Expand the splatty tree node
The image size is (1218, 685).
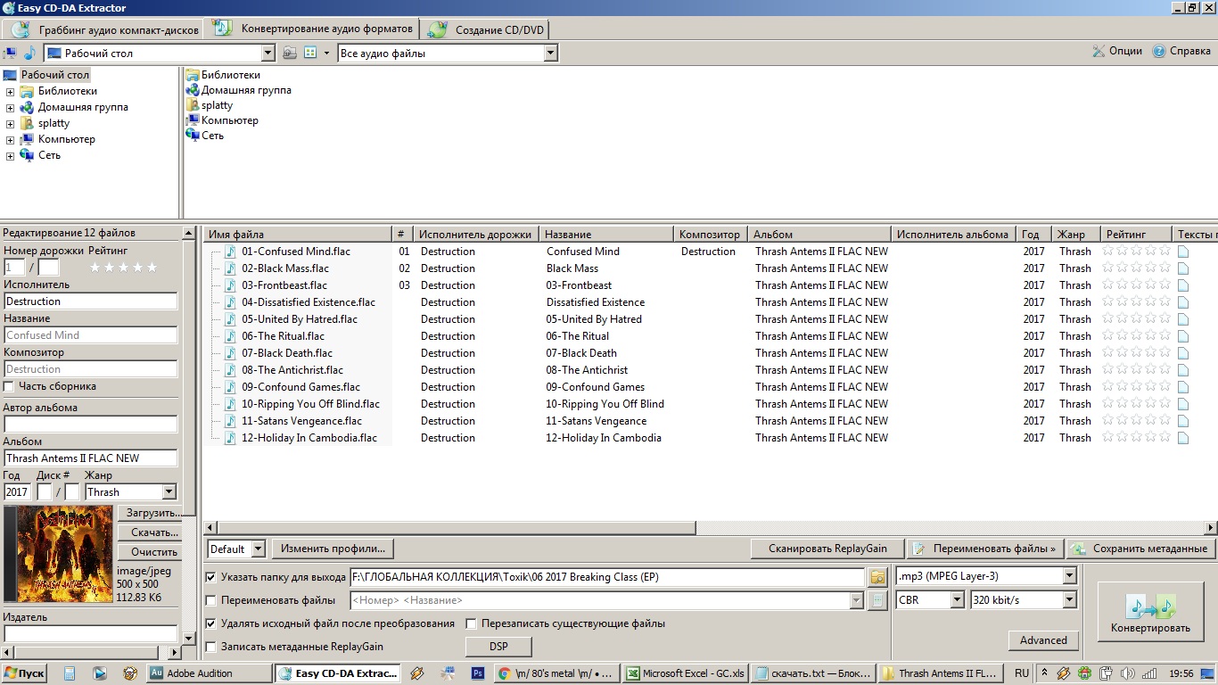[10, 124]
